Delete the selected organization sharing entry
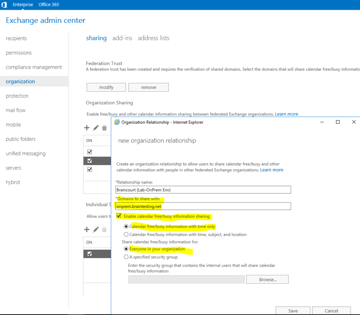Screen dimensions: 360x315 (x=104, y=128)
